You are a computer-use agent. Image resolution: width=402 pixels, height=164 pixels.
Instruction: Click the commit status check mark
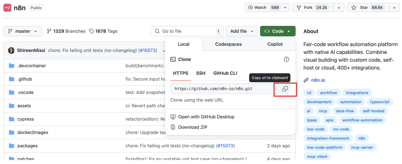click(x=163, y=51)
